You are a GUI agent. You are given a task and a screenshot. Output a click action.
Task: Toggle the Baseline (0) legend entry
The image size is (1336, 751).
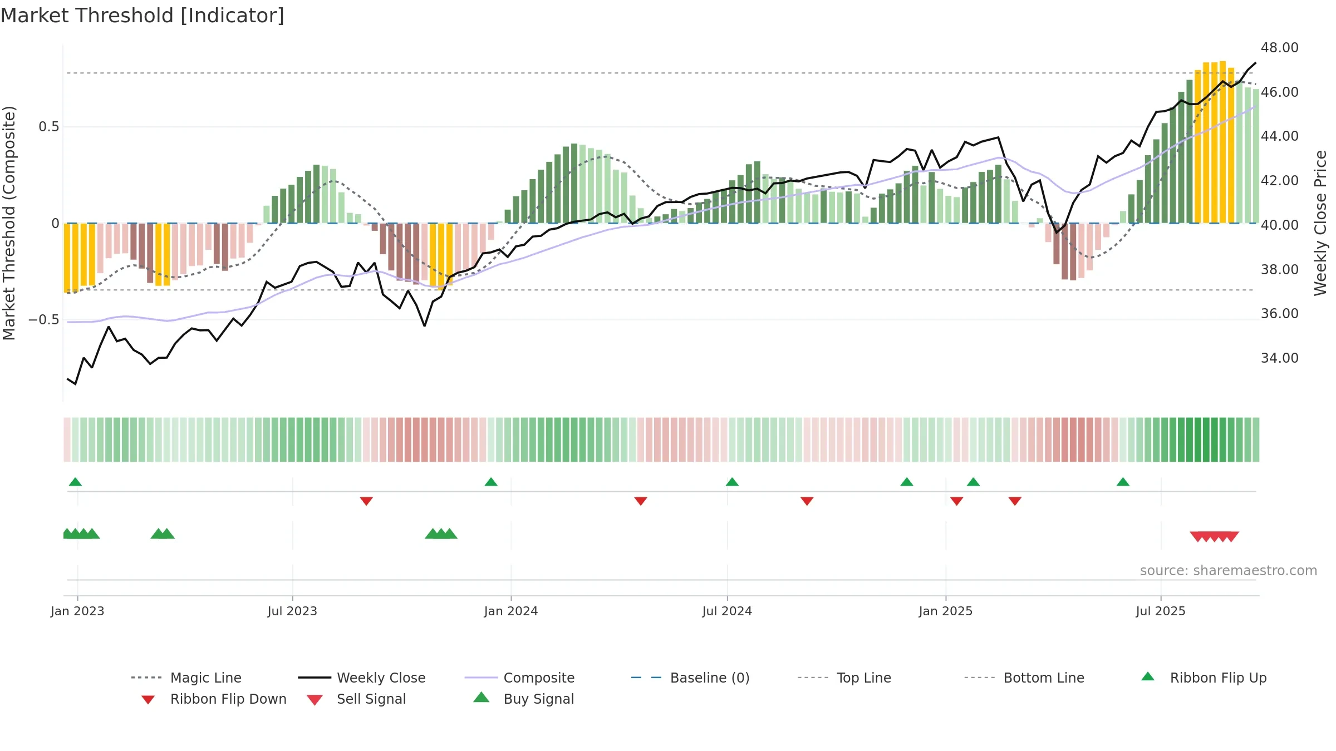pos(690,678)
